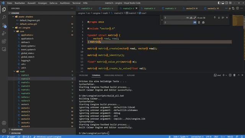This screenshot has width=245, height=138.
Task: Toggle bottom panel layout icon in title bar
Action: click(223, 3)
